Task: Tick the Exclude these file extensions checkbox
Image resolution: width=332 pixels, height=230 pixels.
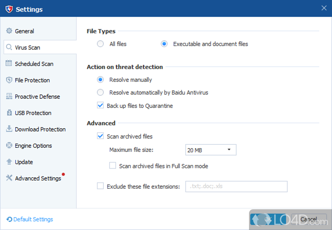Action: click(100, 186)
